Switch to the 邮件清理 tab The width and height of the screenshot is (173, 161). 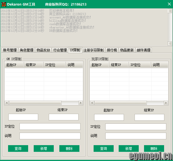click(143, 50)
